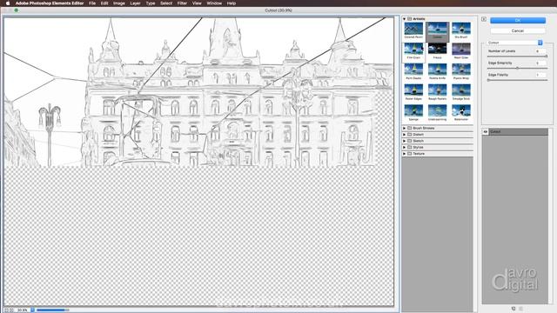The image size is (557, 313).
Task: Expand the Sketch filter folder
Action: pos(404,141)
